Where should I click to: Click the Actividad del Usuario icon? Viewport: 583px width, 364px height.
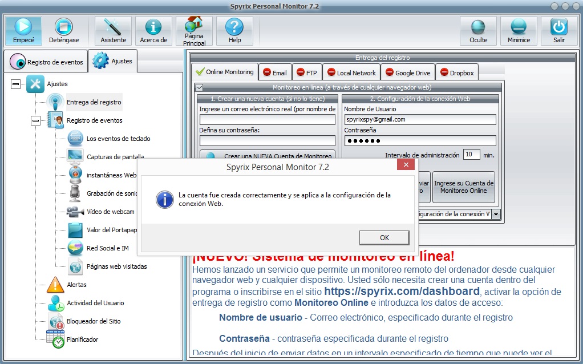55,302
